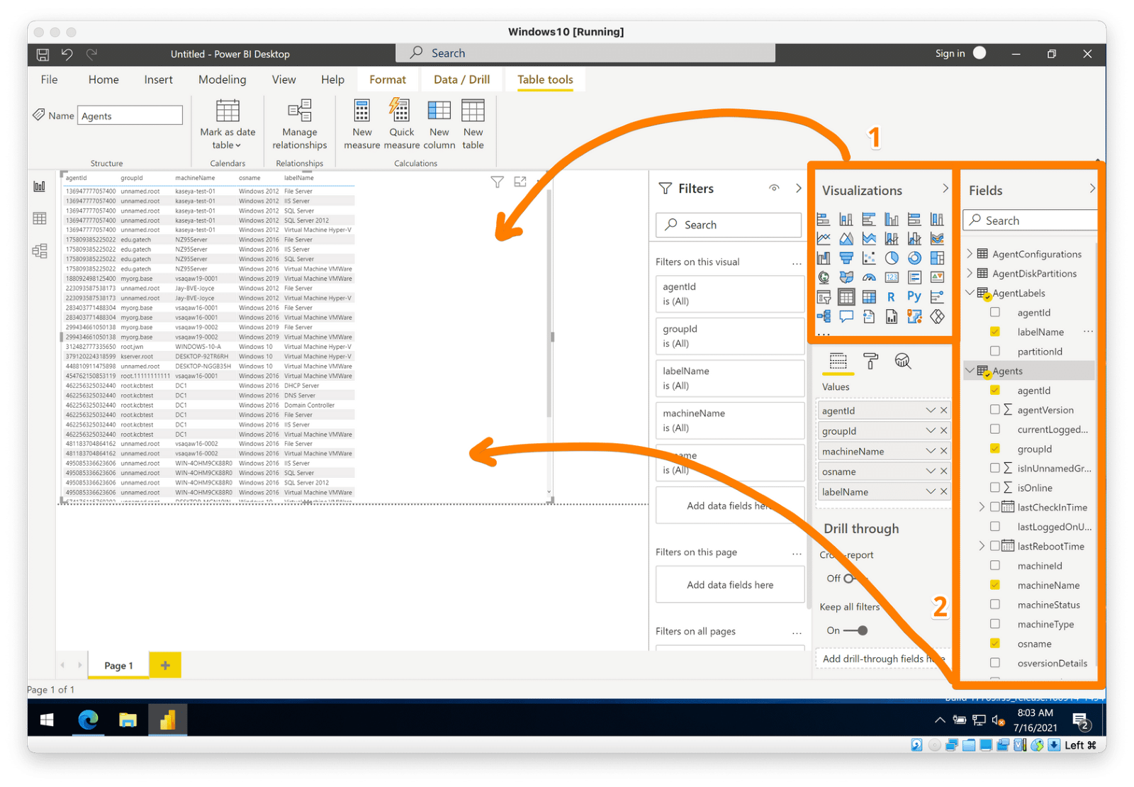This screenshot has width=1134, height=787.
Task: Open dropdown for machineName value
Action: click(931, 451)
